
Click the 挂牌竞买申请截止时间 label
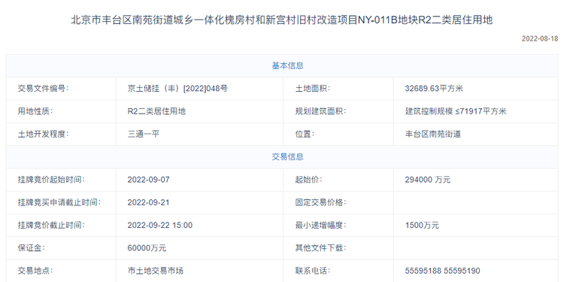59,202
